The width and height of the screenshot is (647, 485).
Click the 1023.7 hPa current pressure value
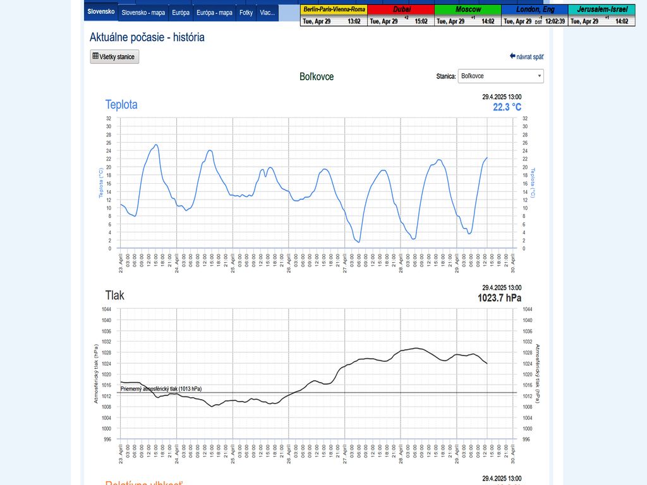[499, 298]
